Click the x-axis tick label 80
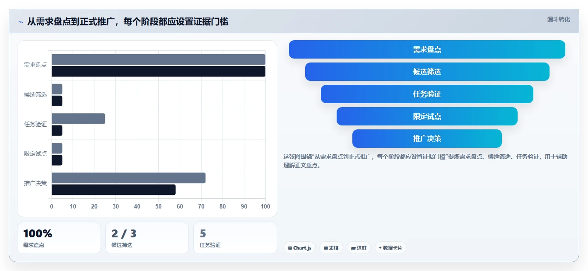 click(x=223, y=207)
